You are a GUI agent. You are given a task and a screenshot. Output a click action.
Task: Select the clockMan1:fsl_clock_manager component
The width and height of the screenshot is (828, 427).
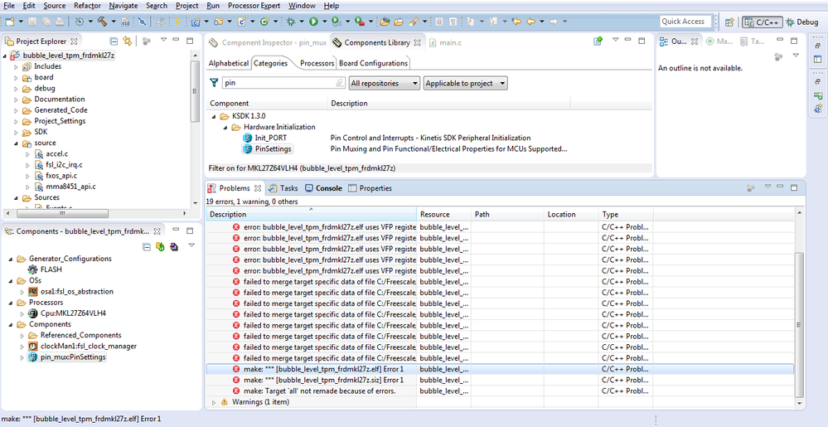tap(82, 346)
